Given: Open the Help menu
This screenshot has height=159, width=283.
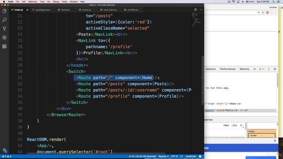Looking at the screenshot, I should 82,2.
